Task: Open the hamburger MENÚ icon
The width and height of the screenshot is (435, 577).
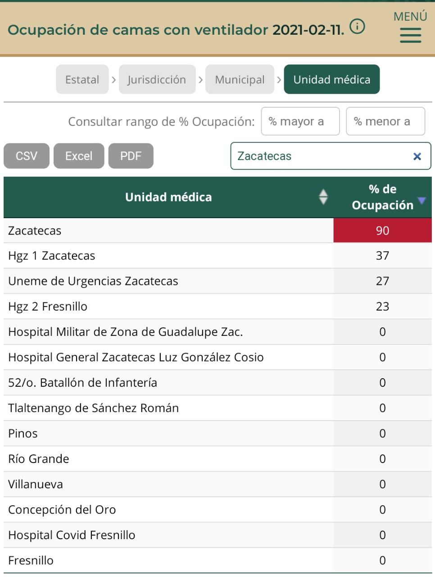Action: pyautogui.click(x=410, y=35)
